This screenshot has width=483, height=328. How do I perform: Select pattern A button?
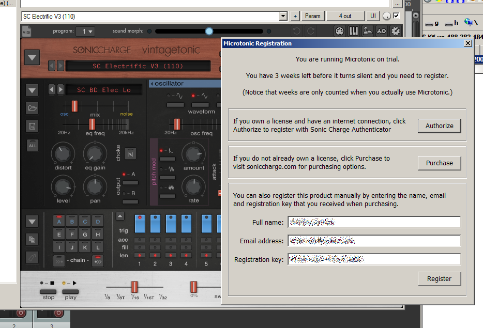(59, 221)
